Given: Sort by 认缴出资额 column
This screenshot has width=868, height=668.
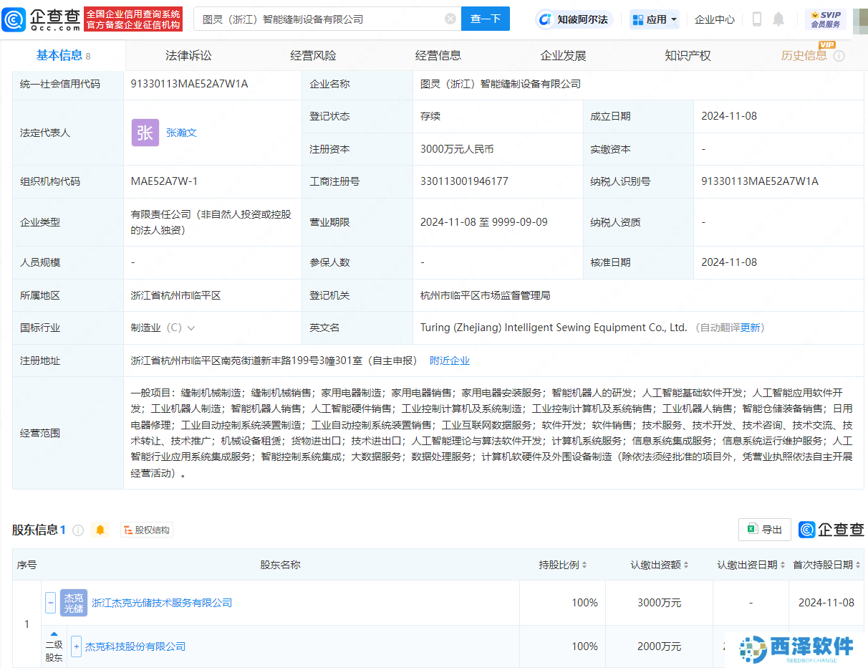Looking at the screenshot, I should click(660, 565).
